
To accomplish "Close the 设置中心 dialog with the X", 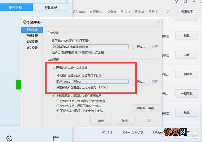I will [158, 22].
